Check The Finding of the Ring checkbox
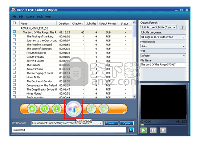 14,36
